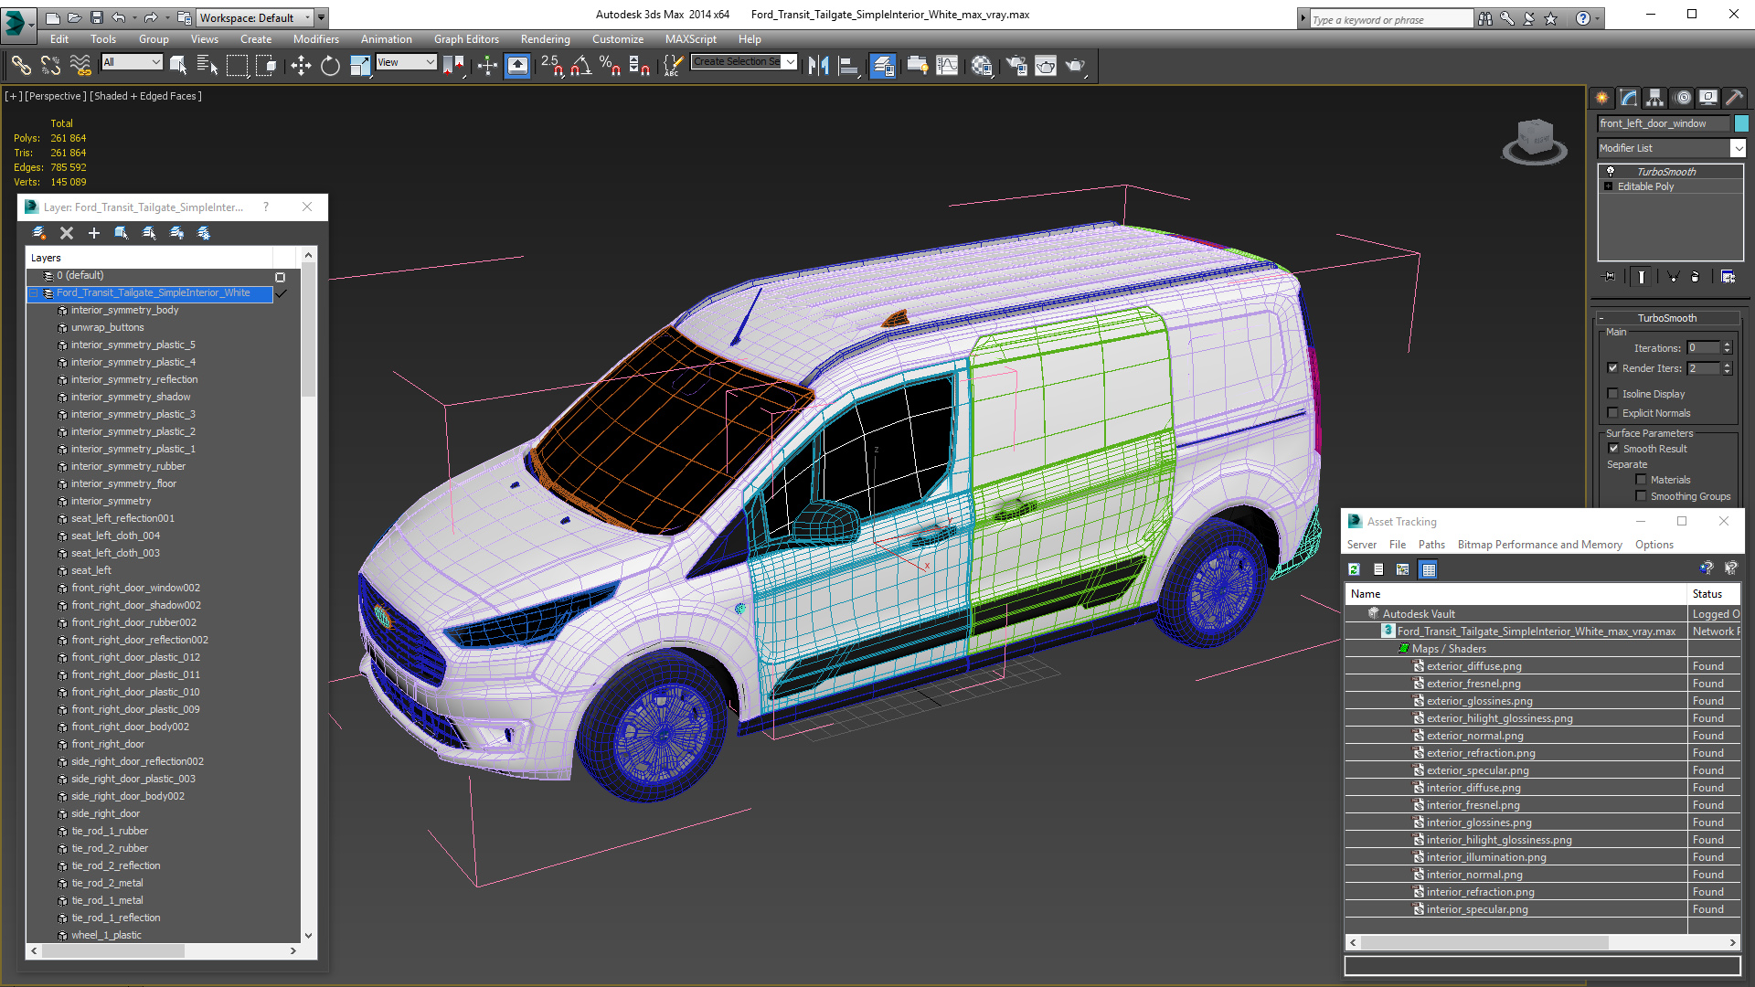Click Shaded + Edged Faces viewport label
This screenshot has width=1755, height=987.
[x=146, y=96]
